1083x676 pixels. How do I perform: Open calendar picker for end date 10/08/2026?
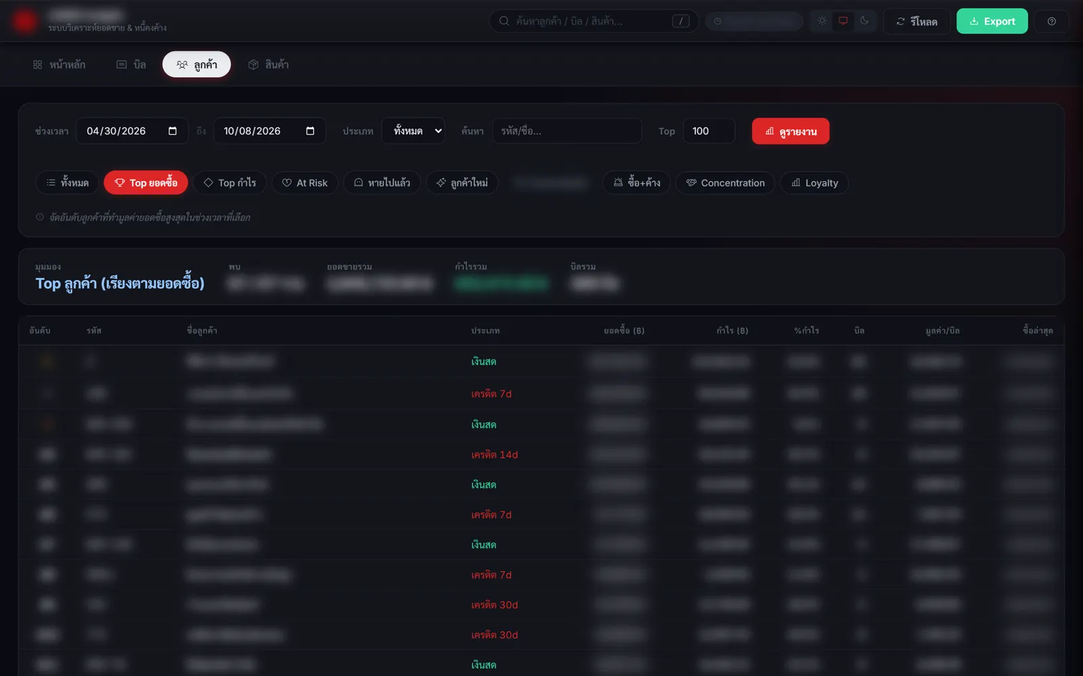click(310, 131)
